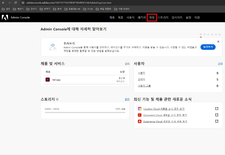Open the 개요 tab
This screenshot has height=155, width=225.
112,18
